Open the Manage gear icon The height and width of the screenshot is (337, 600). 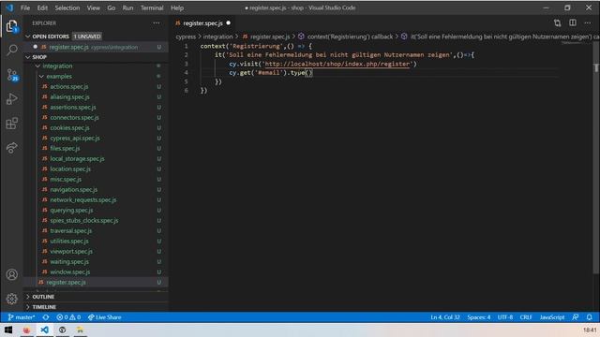pos(12,299)
